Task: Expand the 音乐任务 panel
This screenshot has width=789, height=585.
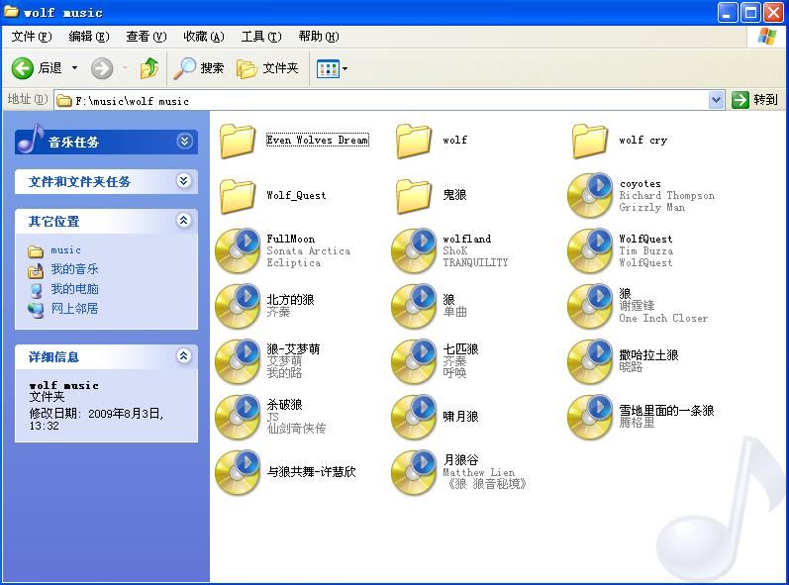Action: (x=185, y=142)
